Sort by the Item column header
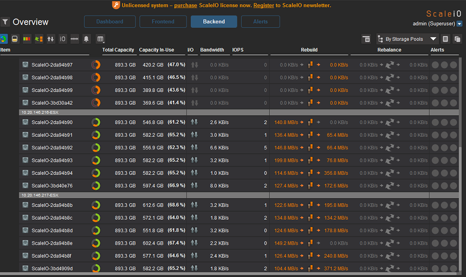The width and height of the screenshot is (466, 277). coord(5,50)
